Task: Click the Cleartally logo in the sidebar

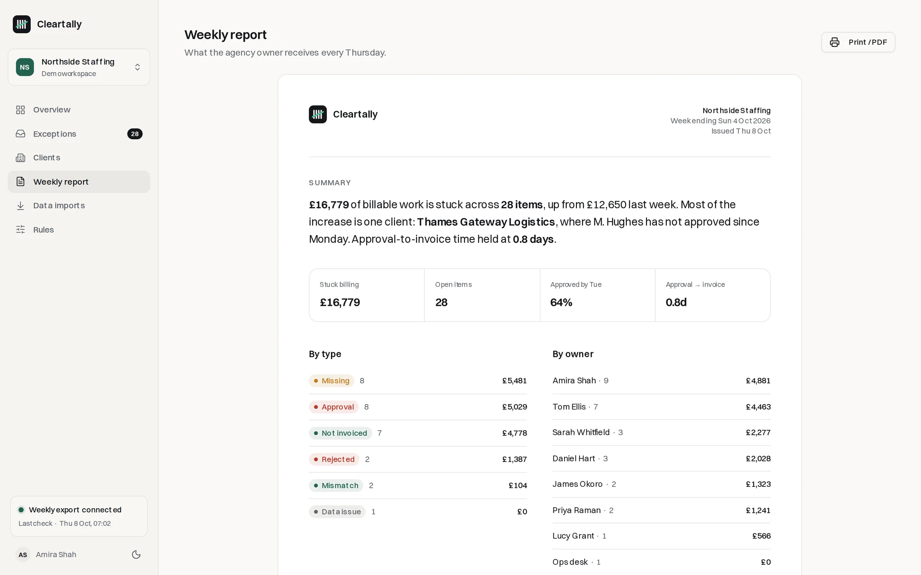Action: [x=22, y=24]
